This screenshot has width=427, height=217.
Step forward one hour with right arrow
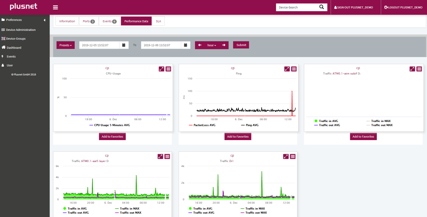tap(223, 45)
